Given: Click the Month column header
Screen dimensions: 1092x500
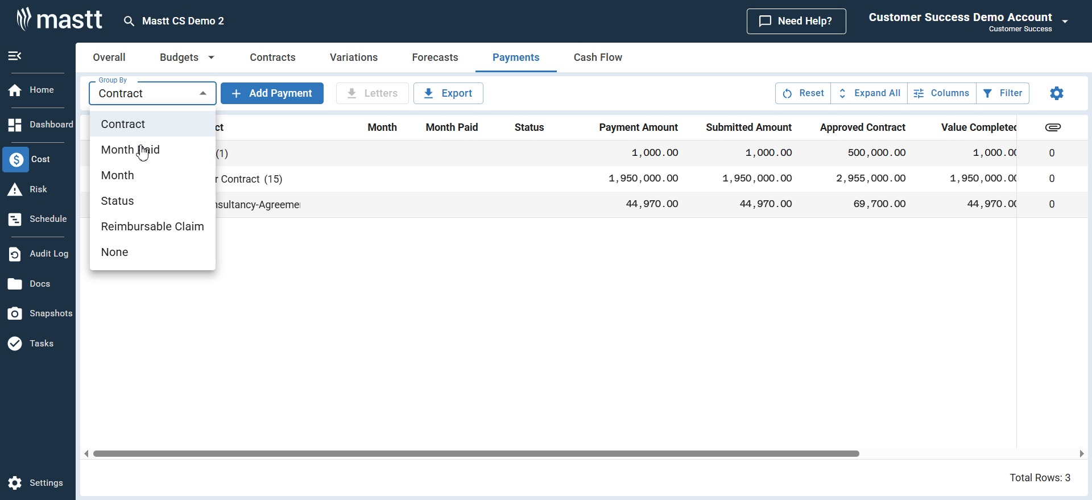Looking at the screenshot, I should coord(382,127).
